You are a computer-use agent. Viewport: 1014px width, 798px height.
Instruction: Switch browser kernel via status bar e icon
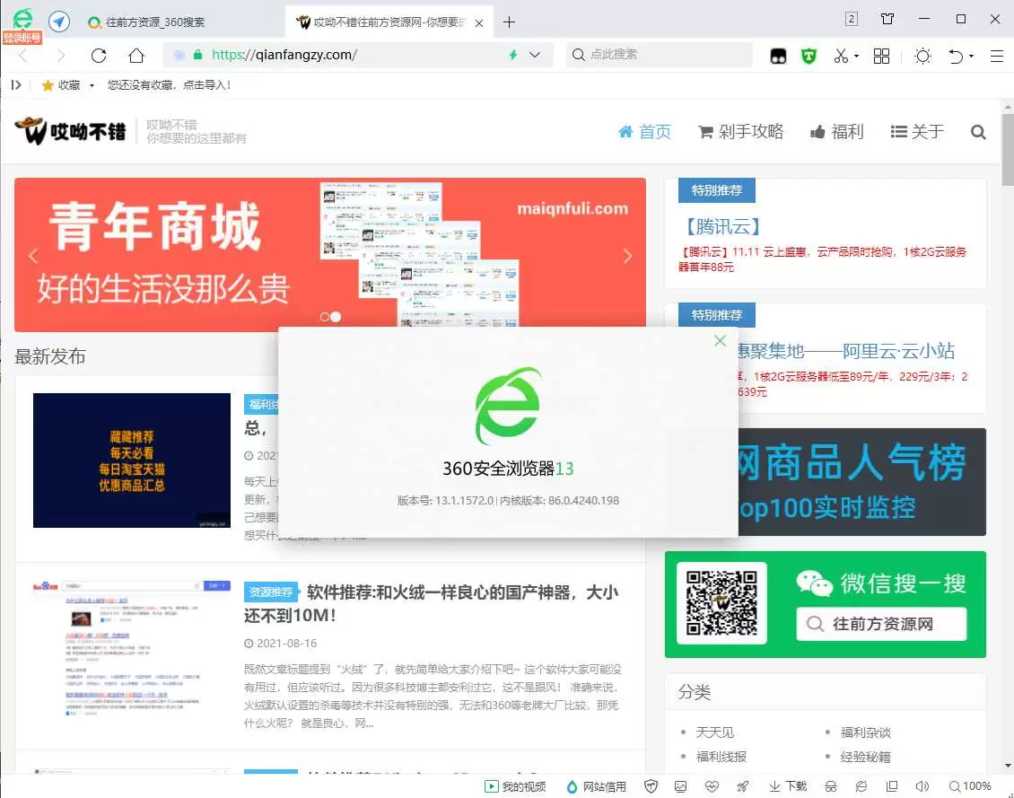(x=861, y=786)
